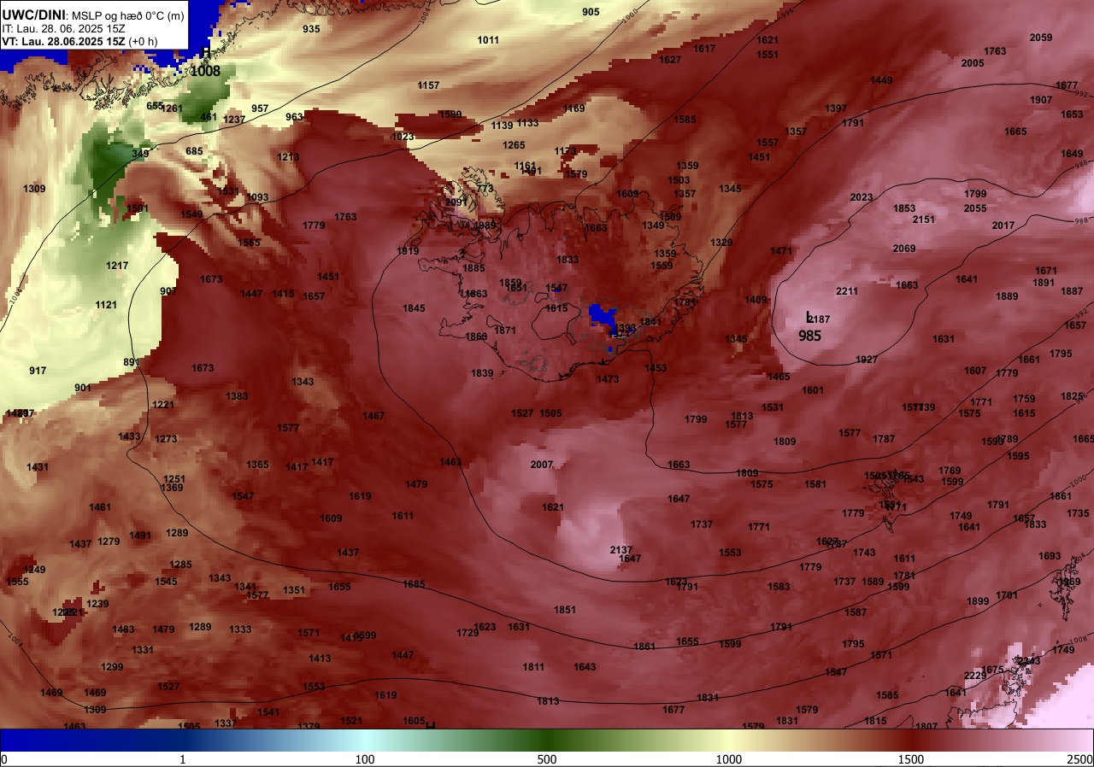Click the 1121 height value
The width and height of the screenshot is (1094, 767).
(x=106, y=305)
